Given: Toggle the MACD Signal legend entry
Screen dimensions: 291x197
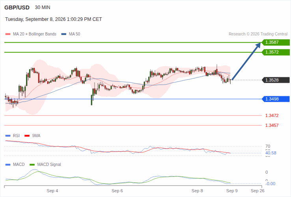Looking at the screenshot, I should (x=45, y=165).
